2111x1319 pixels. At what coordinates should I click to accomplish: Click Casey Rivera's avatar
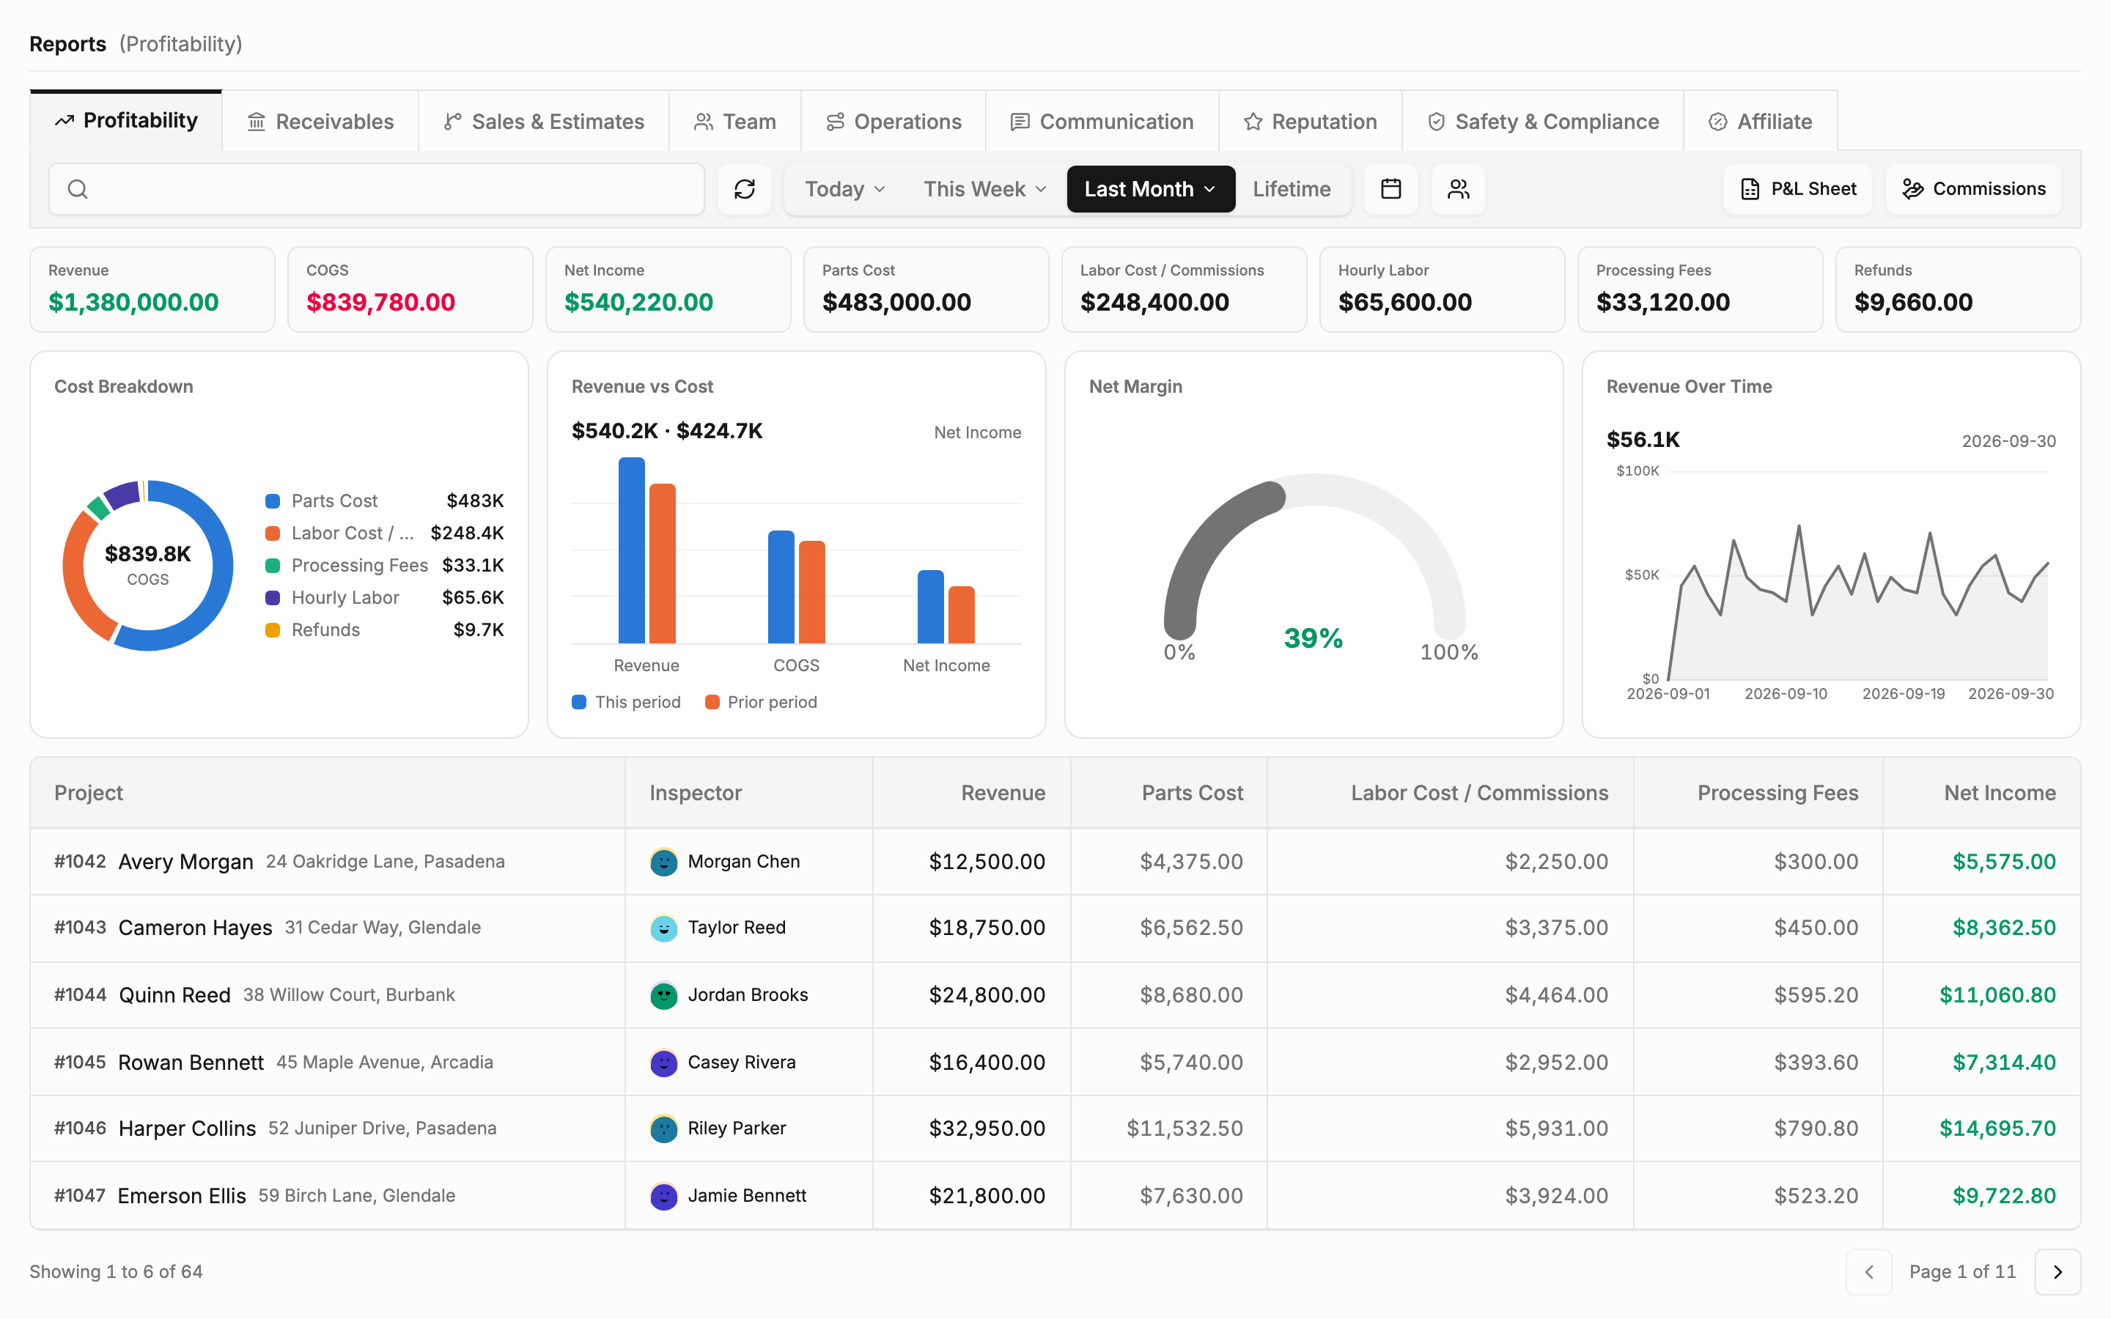(664, 1062)
